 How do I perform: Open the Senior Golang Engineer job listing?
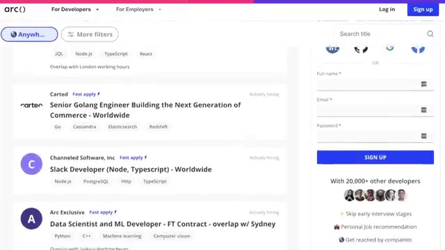tap(145, 110)
